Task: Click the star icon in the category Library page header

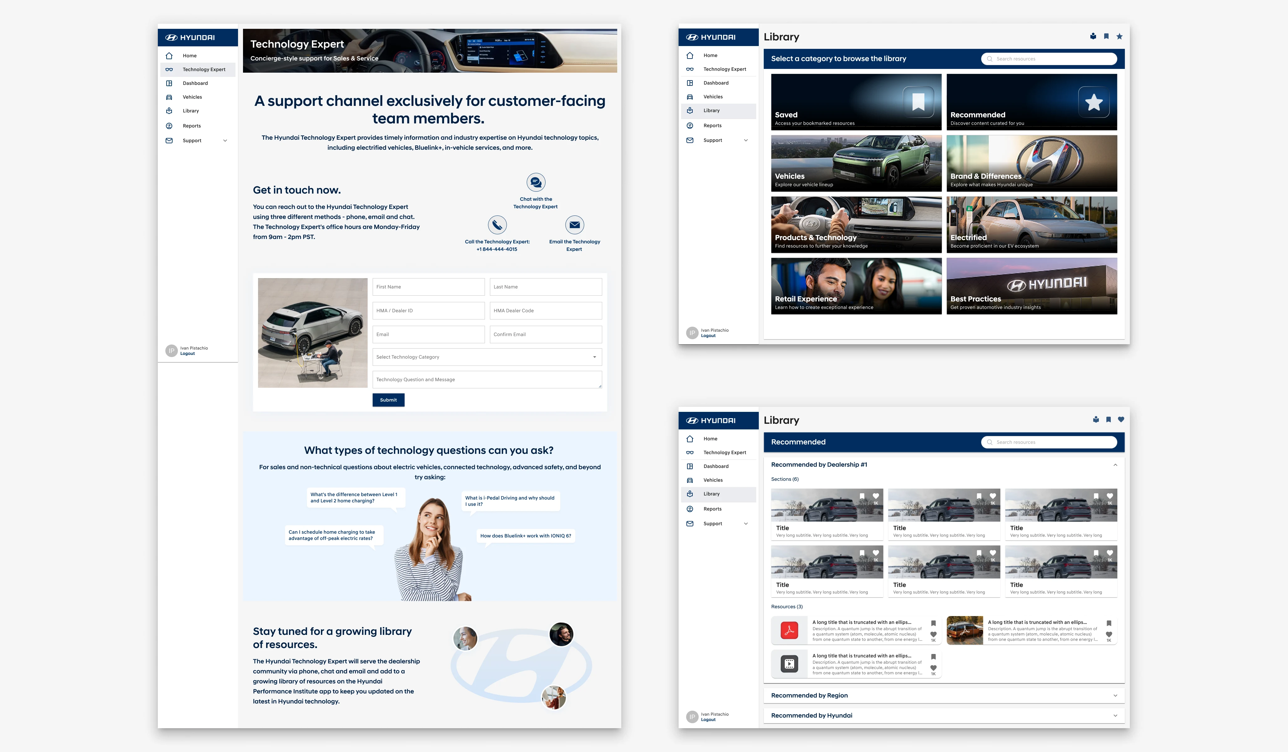Action: (x=1119, y=36)
